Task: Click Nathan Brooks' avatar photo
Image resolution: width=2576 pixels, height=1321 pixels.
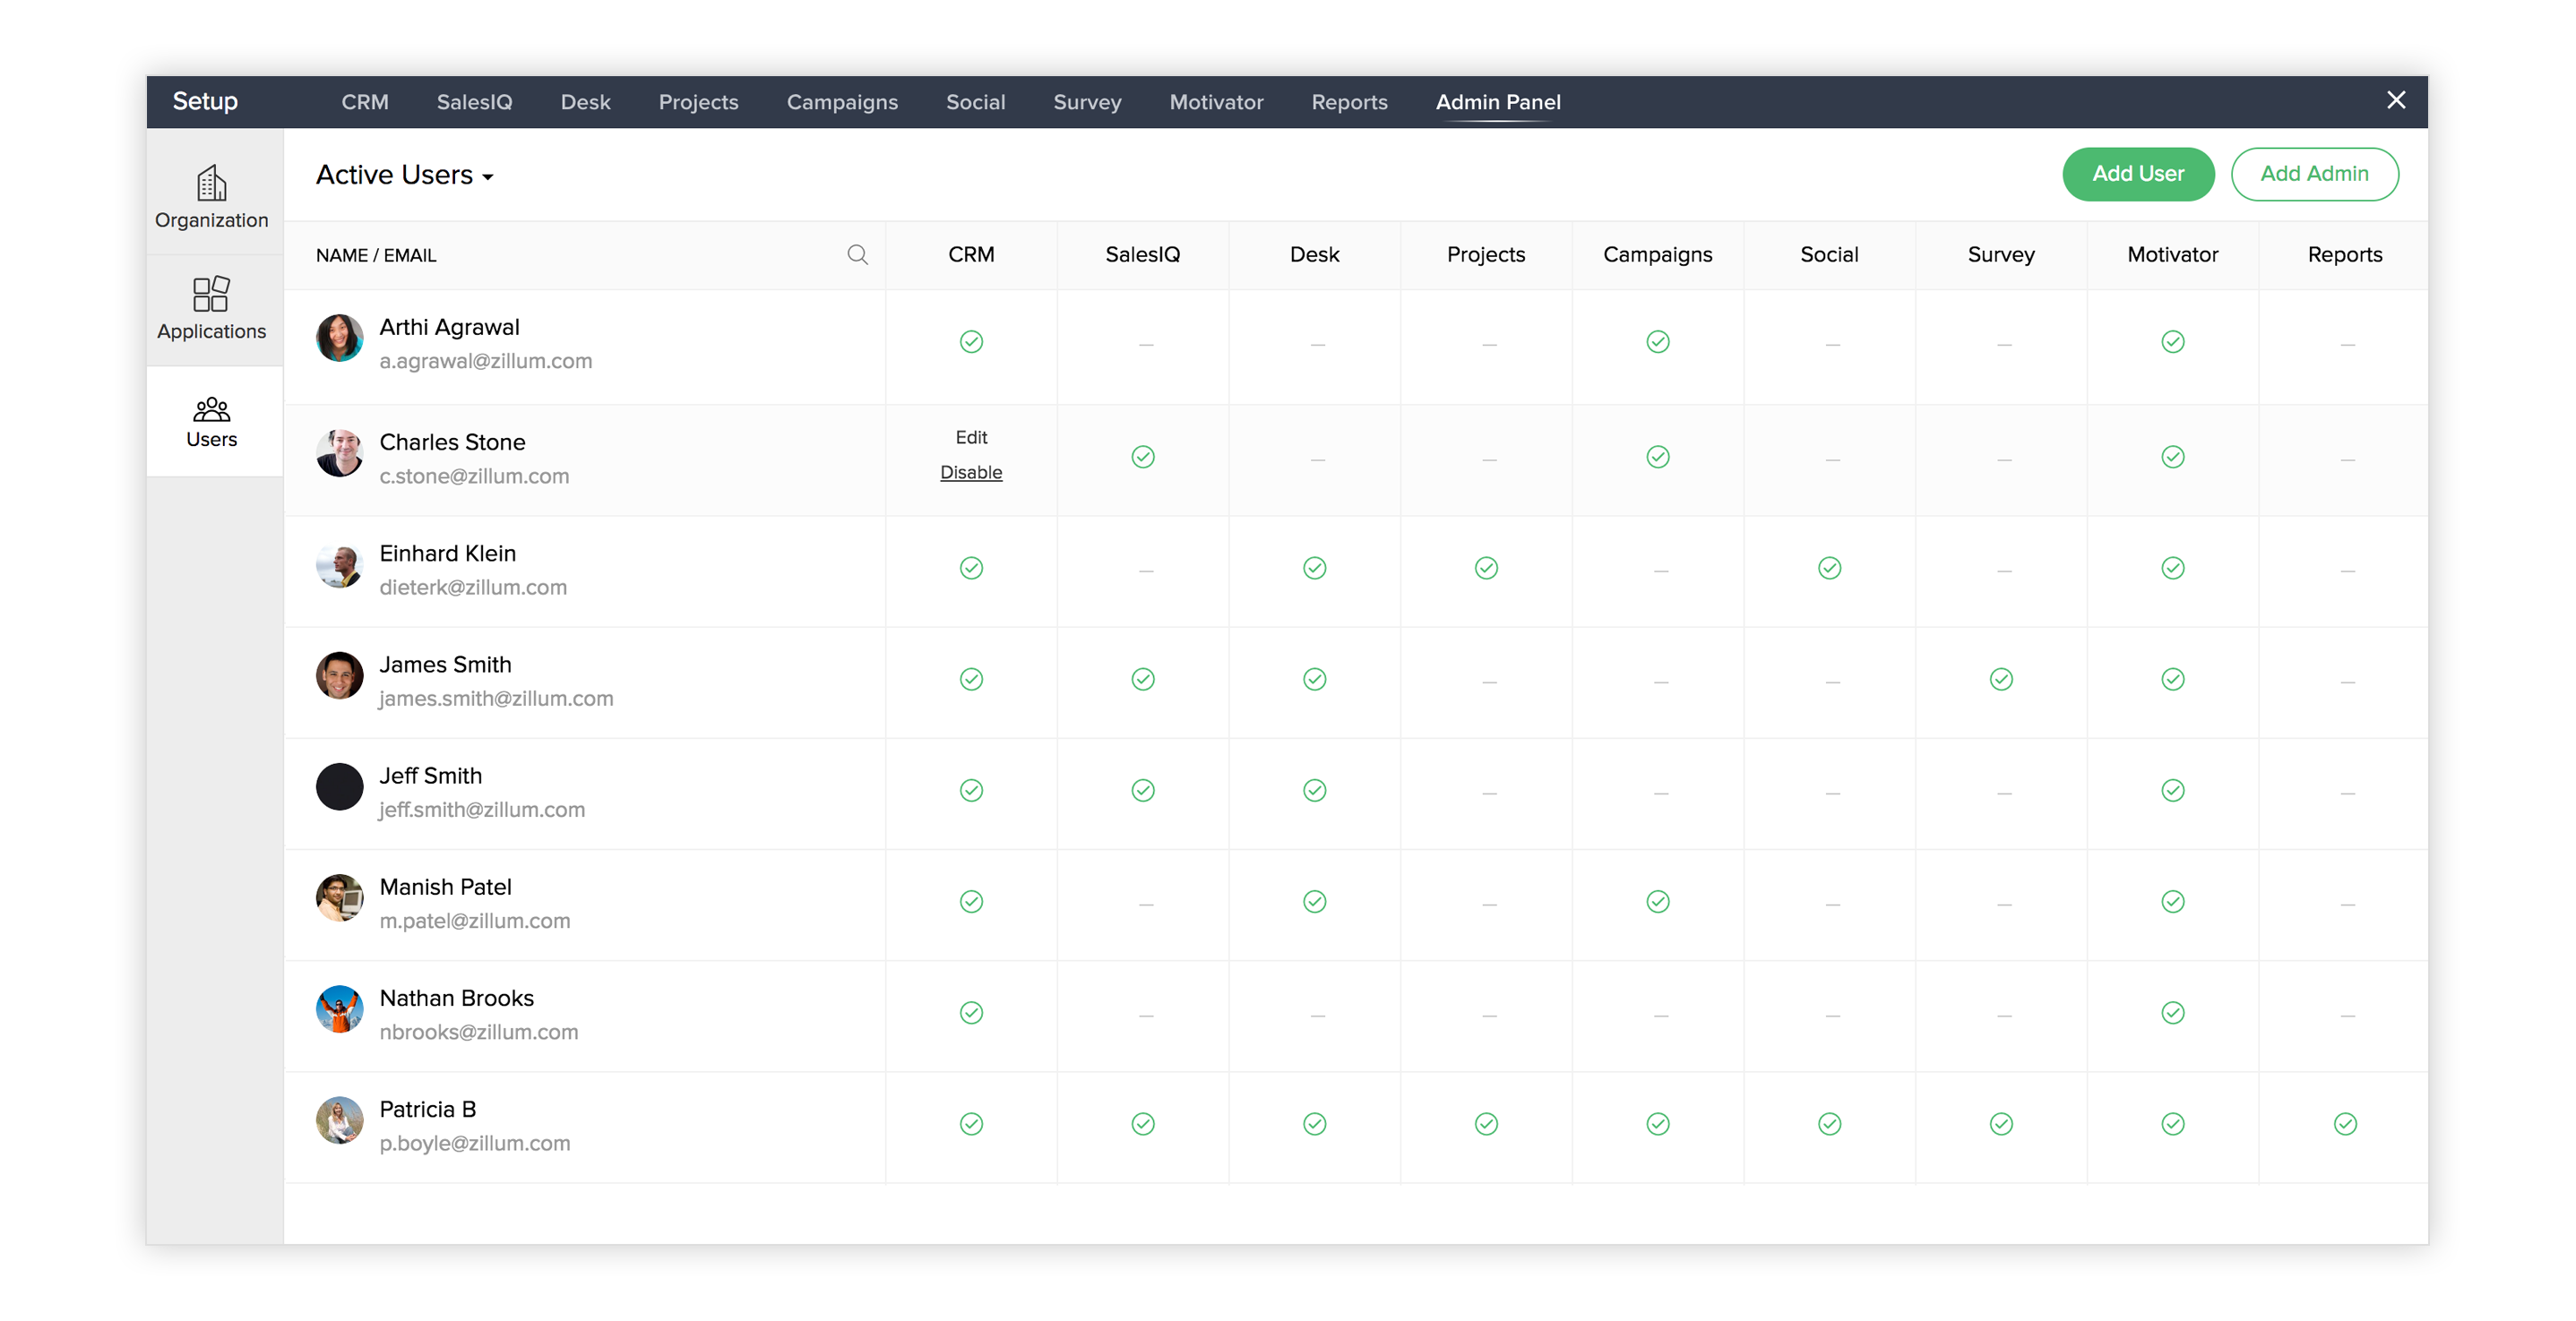Action: (x=339, y=1009)
